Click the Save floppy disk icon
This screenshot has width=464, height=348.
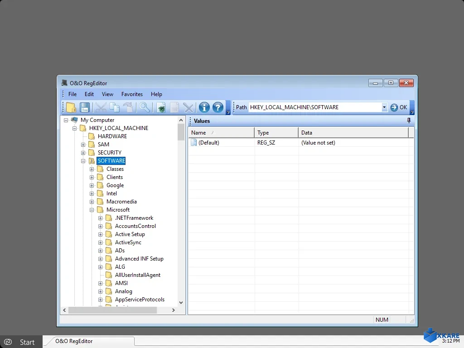click(x=85, y=107)
